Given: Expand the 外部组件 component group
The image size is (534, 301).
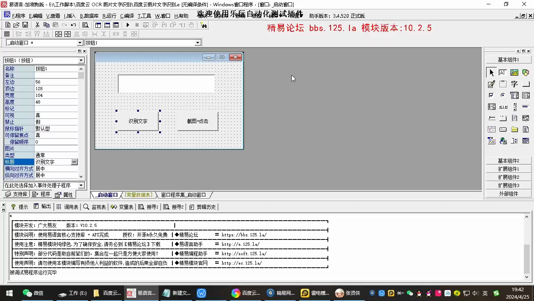Looking at the screenshot, I should click(508, 194).
